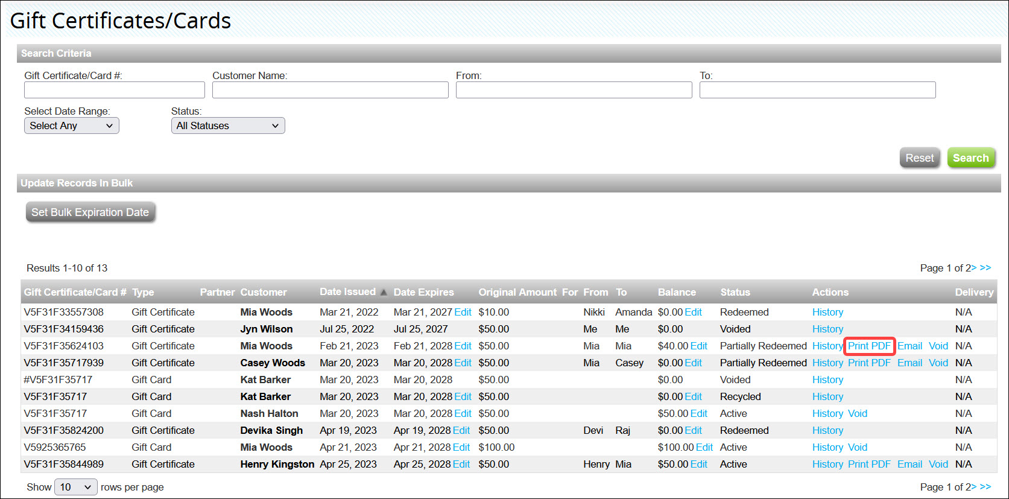Open the Select Date Range dropdown
This screenshot has height=499, width=1009.
71,126
